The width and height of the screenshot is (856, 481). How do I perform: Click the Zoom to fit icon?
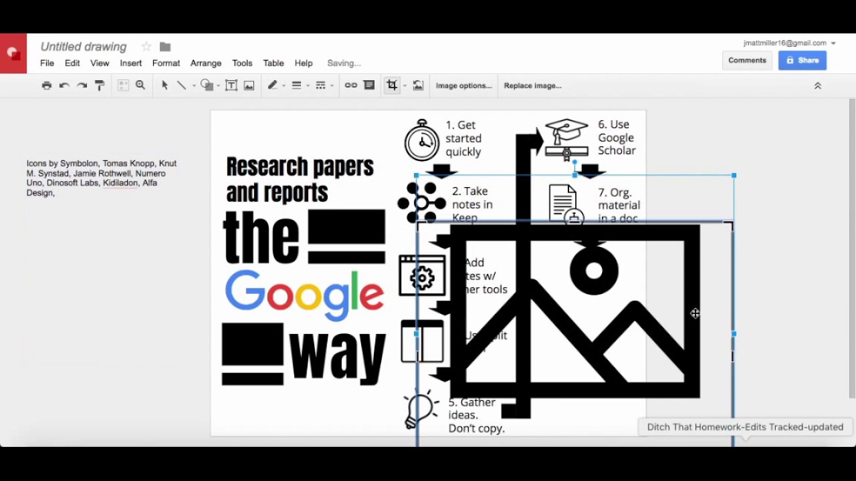pos(123,86)
